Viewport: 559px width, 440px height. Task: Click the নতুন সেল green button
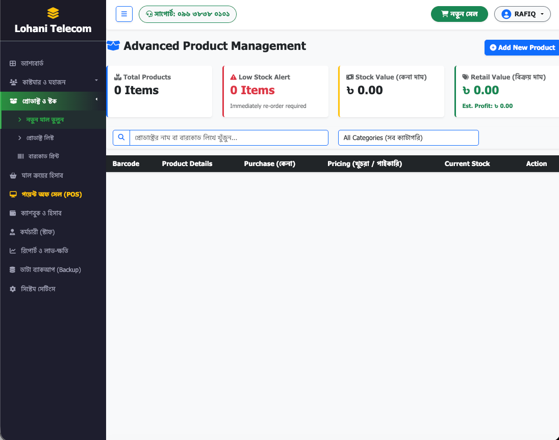459,14
